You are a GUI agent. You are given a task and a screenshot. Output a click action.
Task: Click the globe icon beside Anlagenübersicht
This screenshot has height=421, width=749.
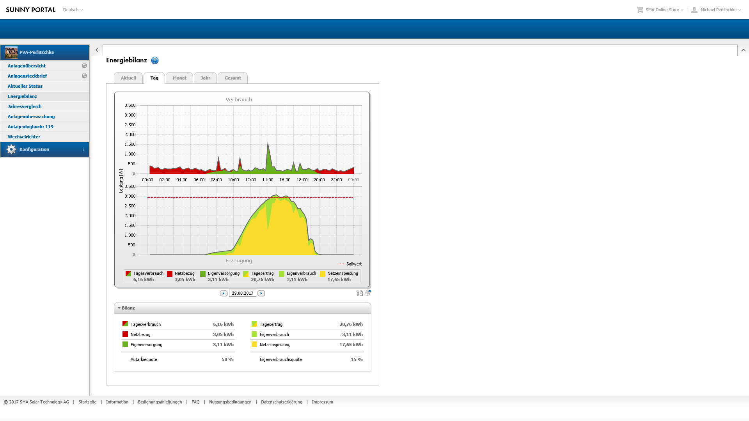[x=84, y=66]
